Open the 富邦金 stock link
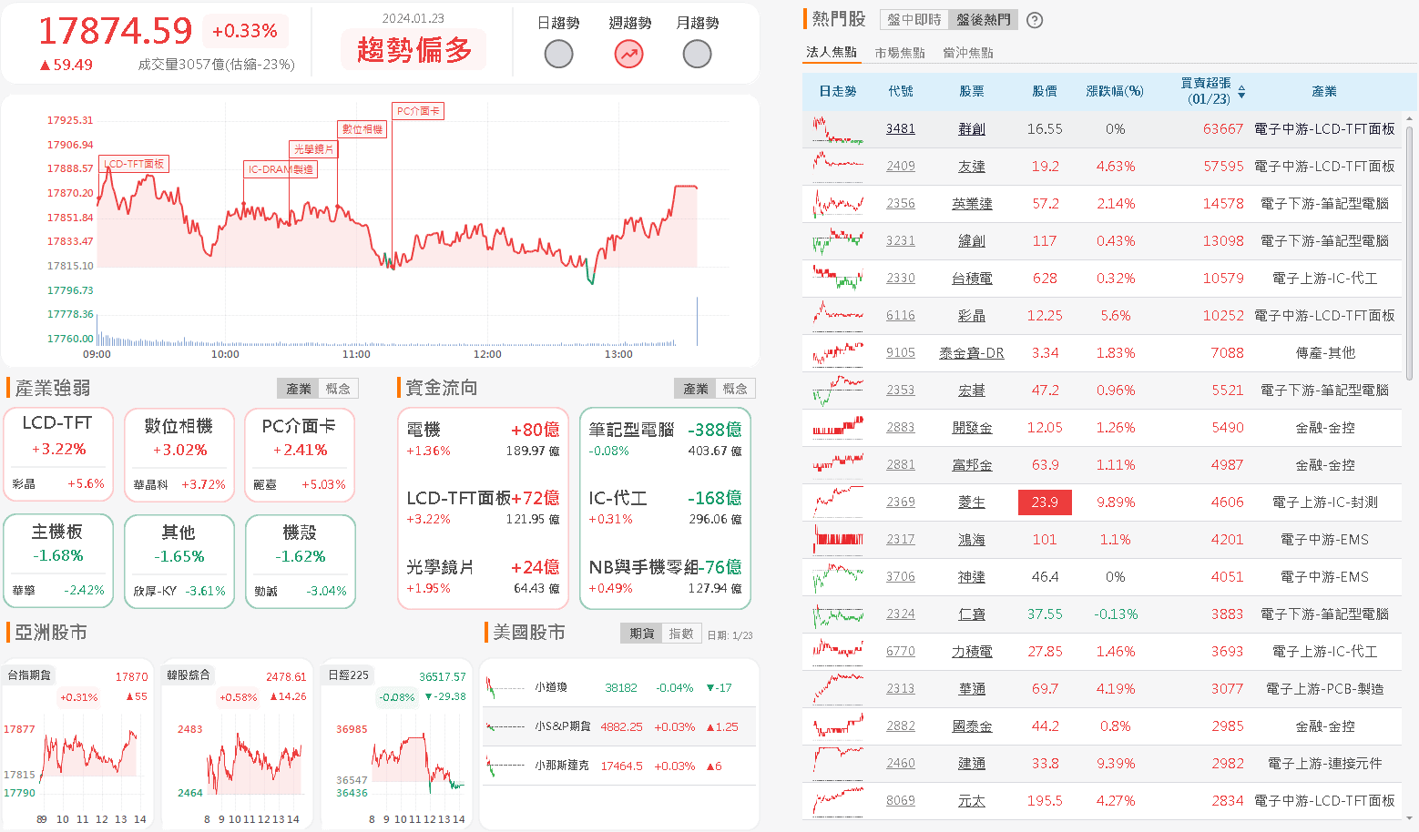Screen dimensions: 1419x832 pyautogui.click(x=972, y=465)
